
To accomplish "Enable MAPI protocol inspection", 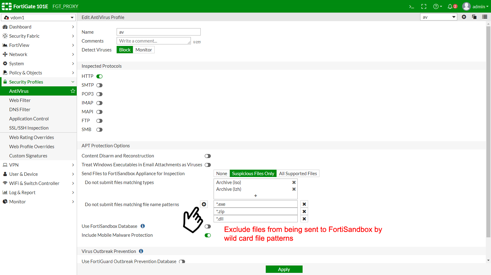I will coord(99,112).
